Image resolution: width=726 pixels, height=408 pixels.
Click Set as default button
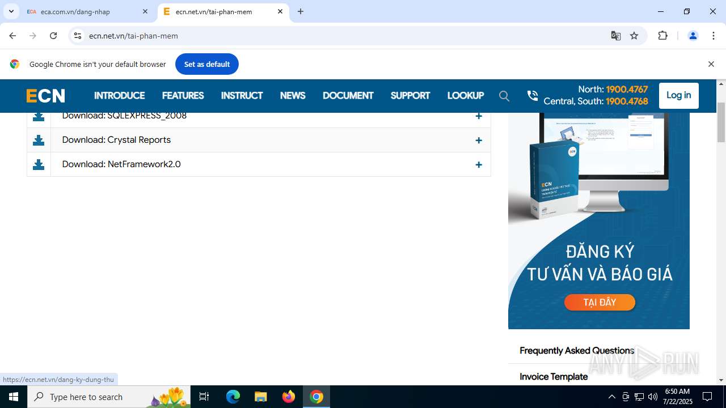(x=206, y=64)
